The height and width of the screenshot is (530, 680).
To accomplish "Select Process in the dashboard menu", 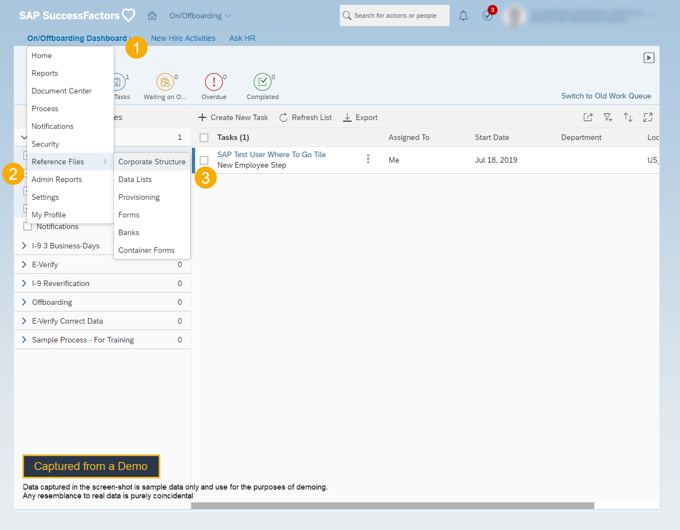I will point(70,108).
